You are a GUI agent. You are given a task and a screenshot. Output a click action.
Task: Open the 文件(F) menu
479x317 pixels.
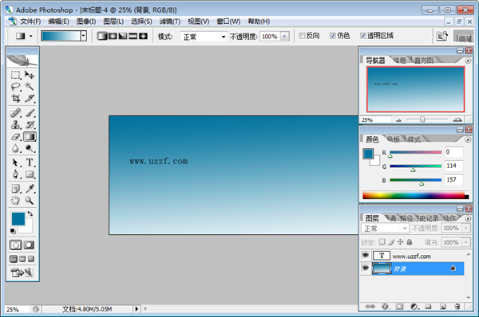click(x=30, y=22)
